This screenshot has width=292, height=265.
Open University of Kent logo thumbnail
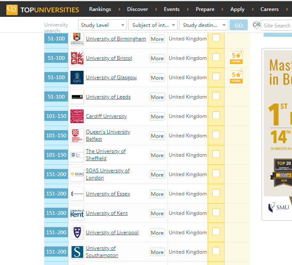77,213
